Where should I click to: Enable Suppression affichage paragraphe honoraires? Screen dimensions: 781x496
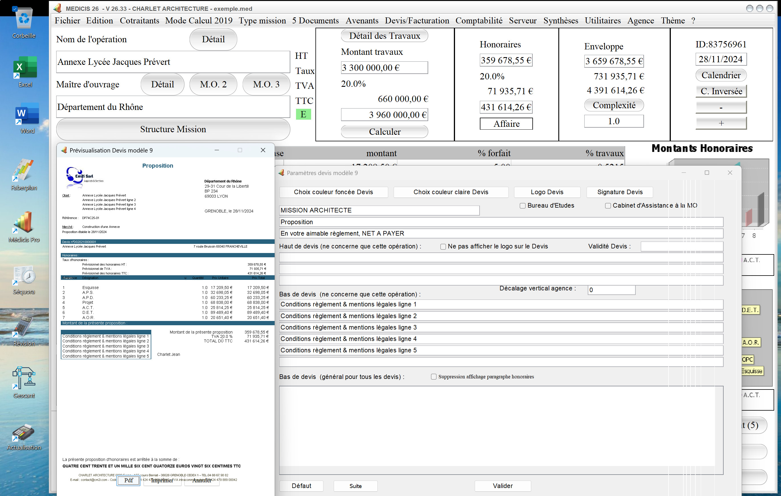pos(434,377)
